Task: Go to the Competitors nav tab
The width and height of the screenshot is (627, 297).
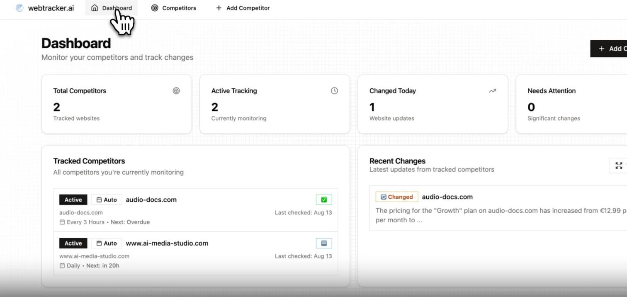Action: click(173, 8)
